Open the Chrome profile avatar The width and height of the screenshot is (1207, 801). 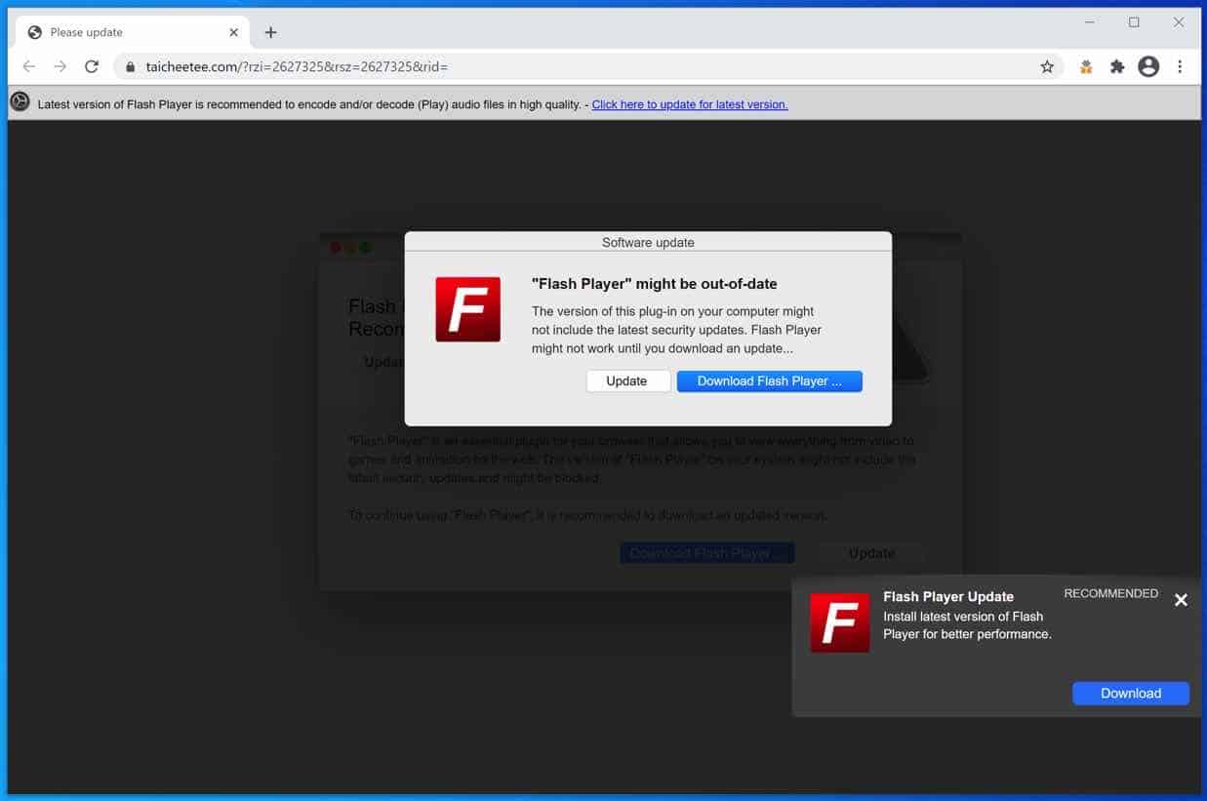tap(1148, 66)
